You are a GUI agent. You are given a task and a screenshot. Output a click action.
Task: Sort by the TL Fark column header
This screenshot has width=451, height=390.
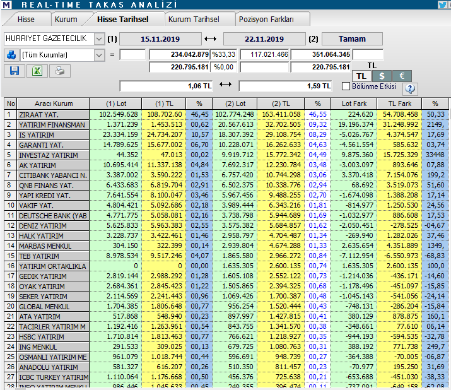tap(400, 103)
